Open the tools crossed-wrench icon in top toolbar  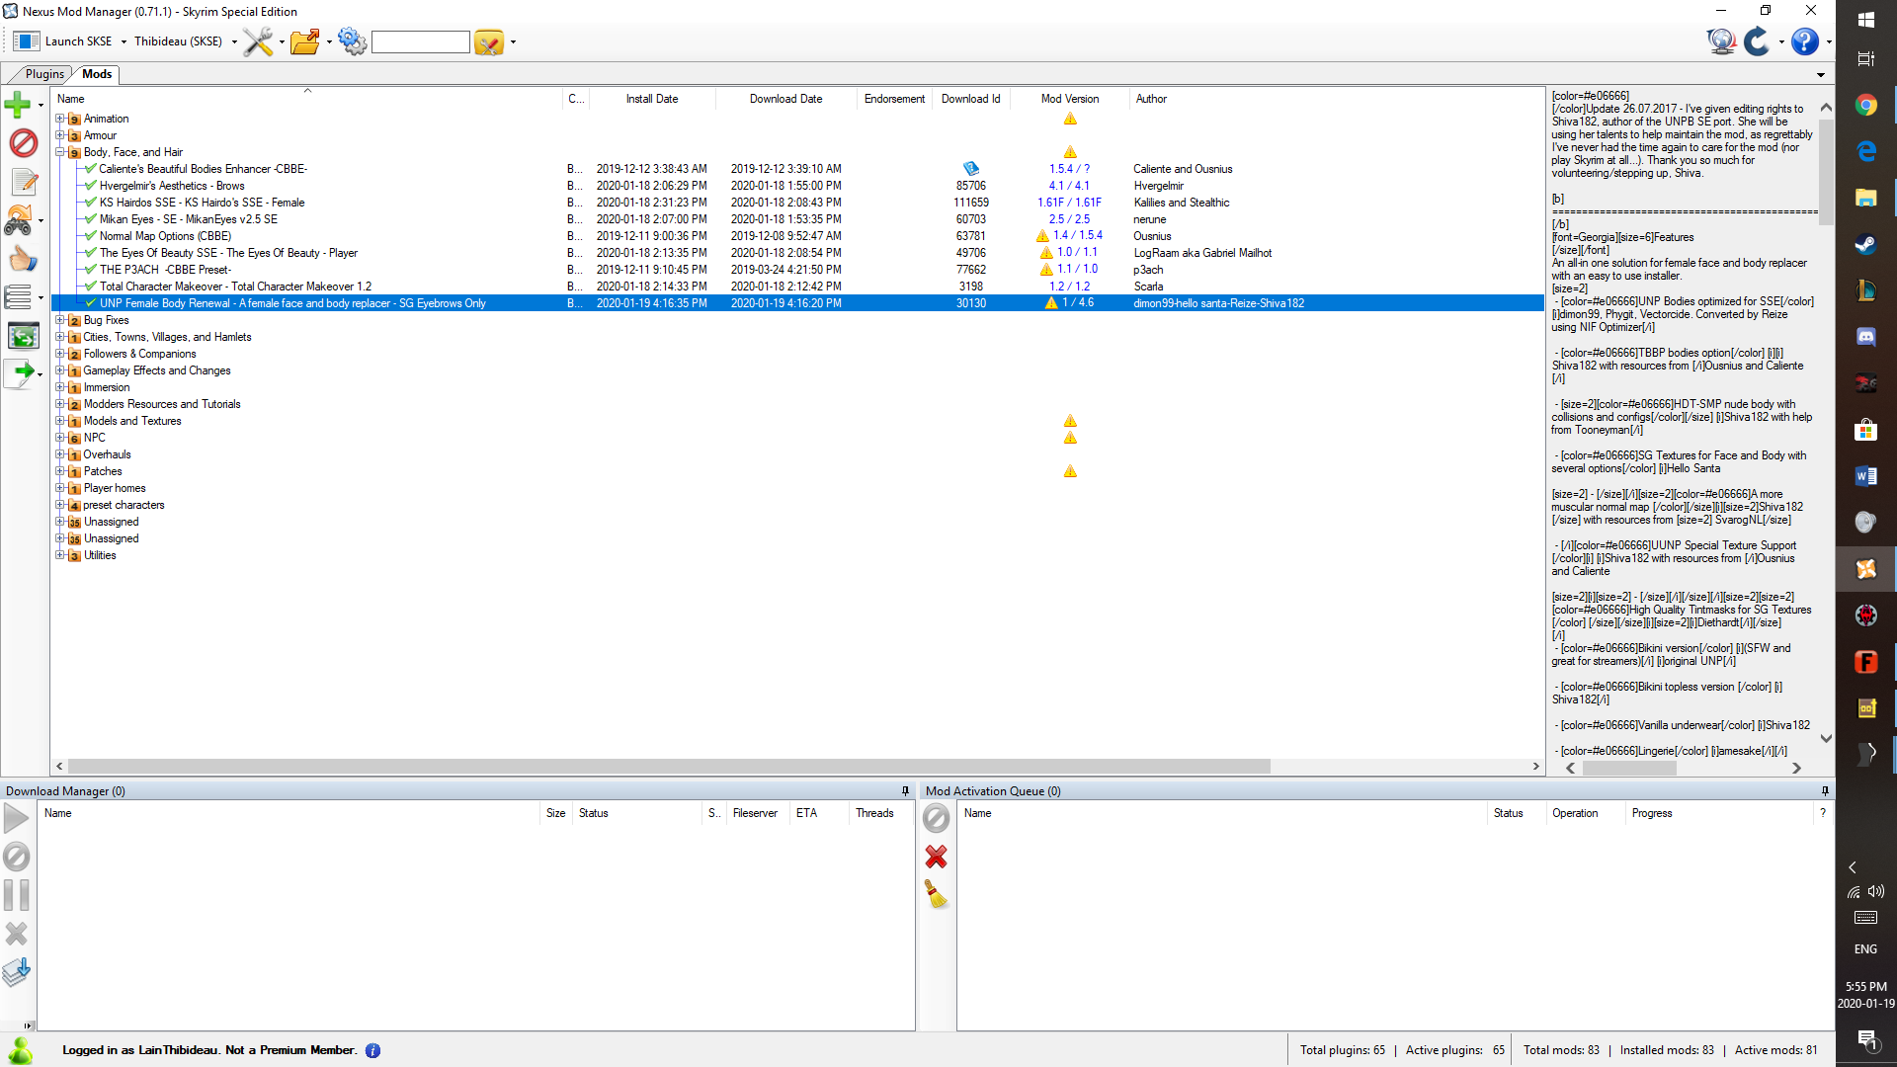pos(256,41)
